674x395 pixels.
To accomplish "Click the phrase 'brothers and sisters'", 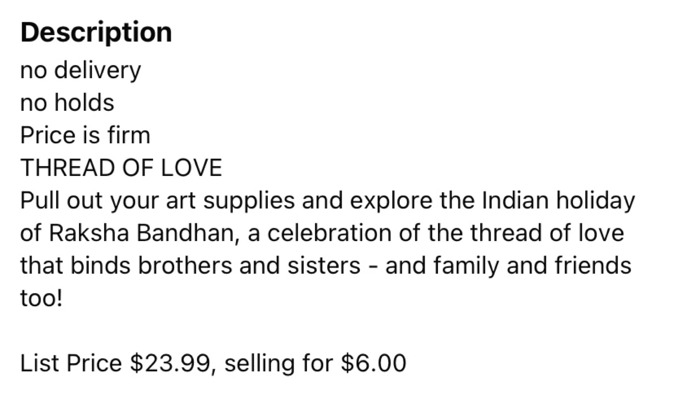I will pos(249,265).
